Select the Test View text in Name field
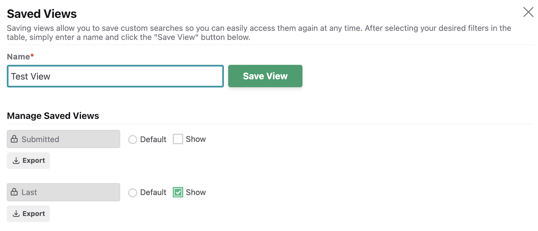This screenshot has height=231, width=538. tap(30, 76)
